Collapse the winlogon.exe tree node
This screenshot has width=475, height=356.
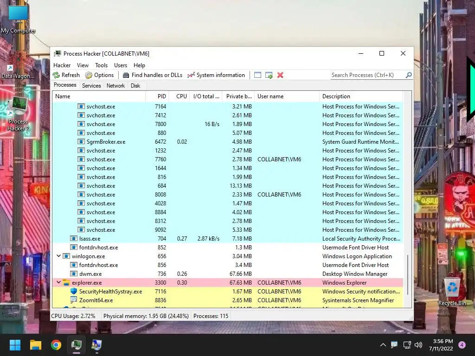click(x=58, y=256)
